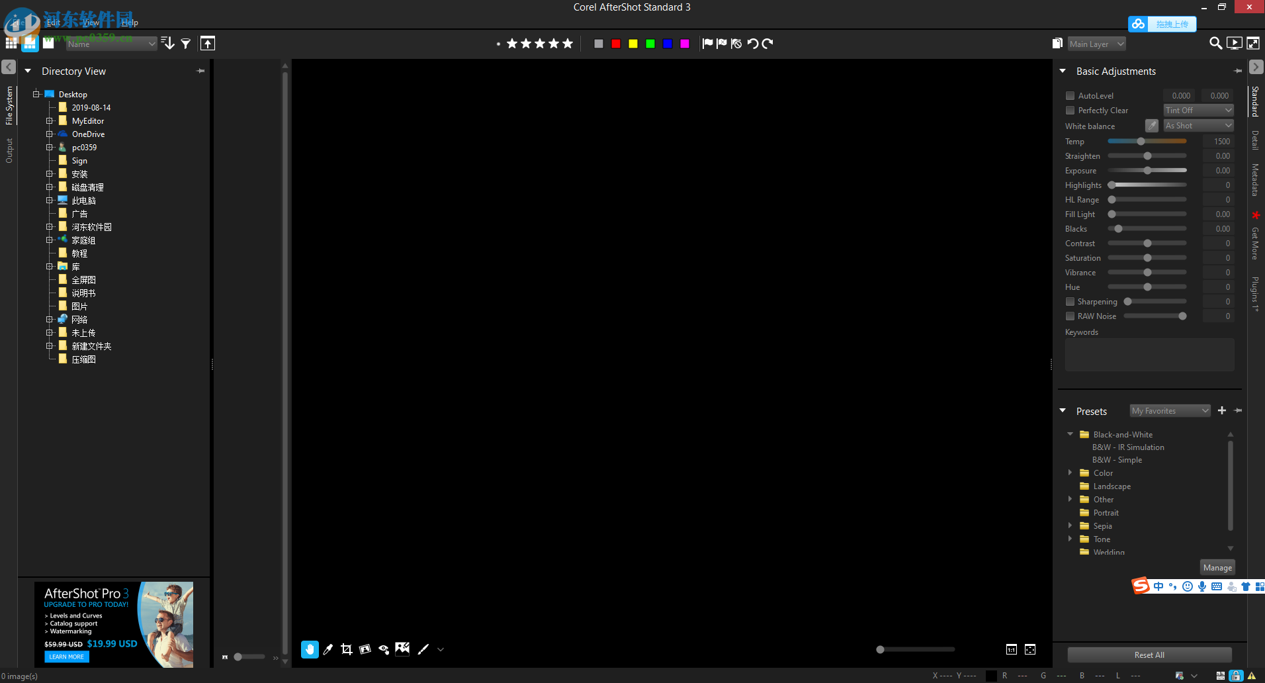Click the Reset All button
The width and height of the screenshot is (1265, 683).
(1149, 655)
